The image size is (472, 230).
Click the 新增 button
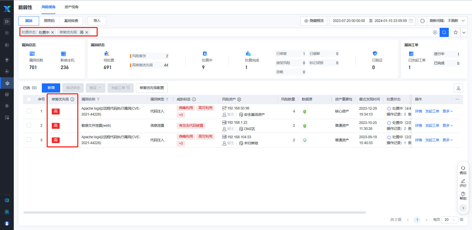[x=51, y=88]
